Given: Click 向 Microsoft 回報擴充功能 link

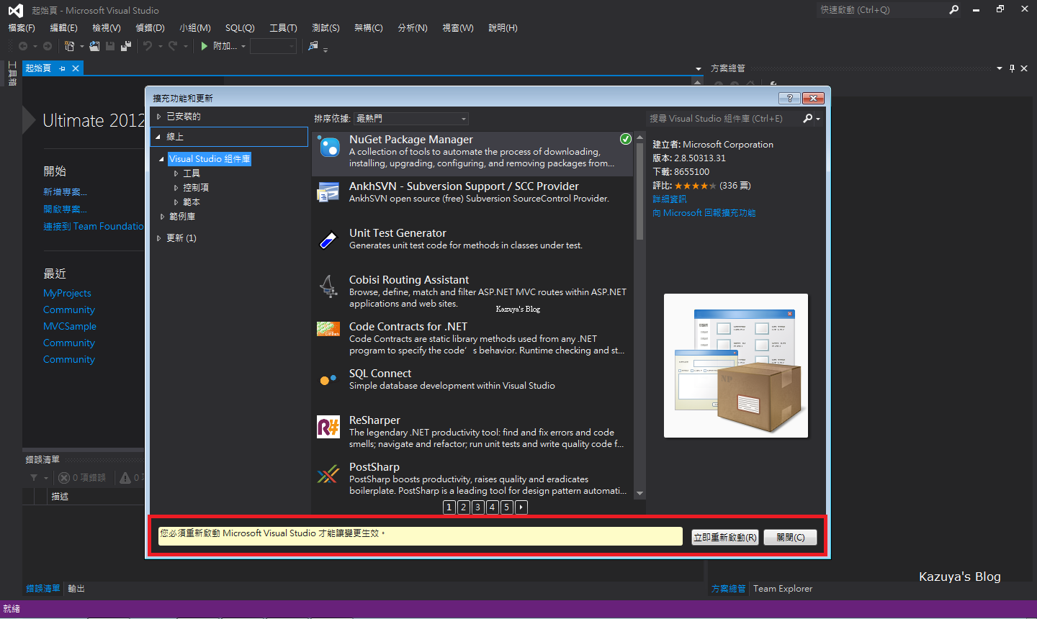Looking at the screenshot, I should click(x=704, y=213).
